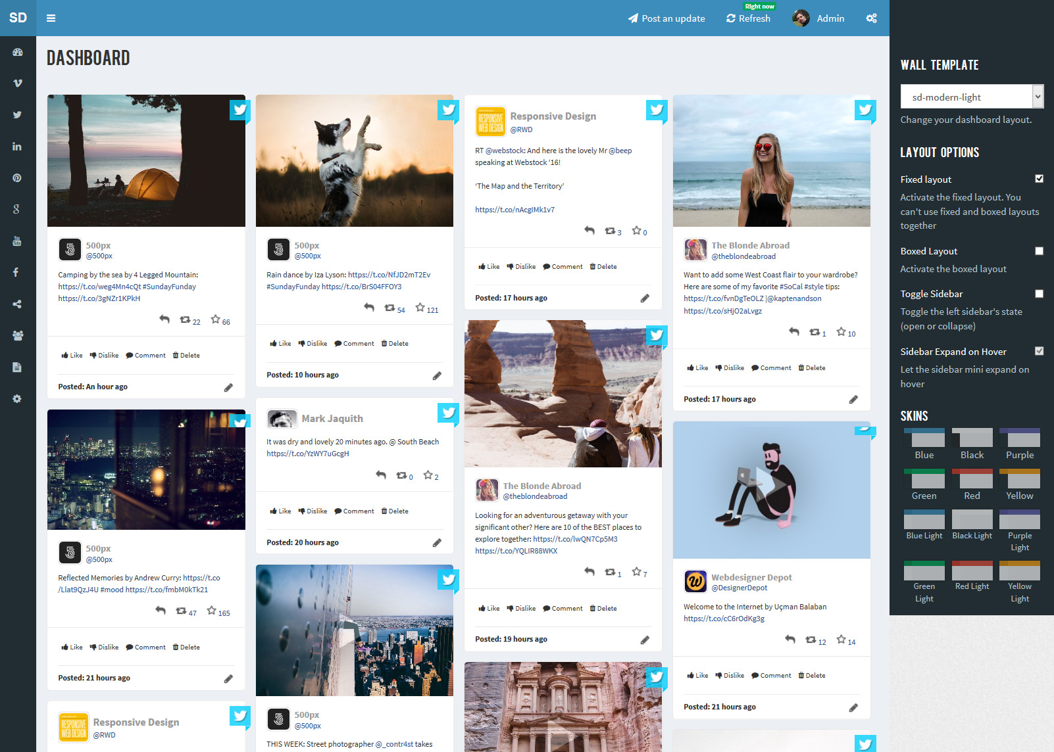Open the LinkedIn section from the sidebar

[x=17, y=146]
